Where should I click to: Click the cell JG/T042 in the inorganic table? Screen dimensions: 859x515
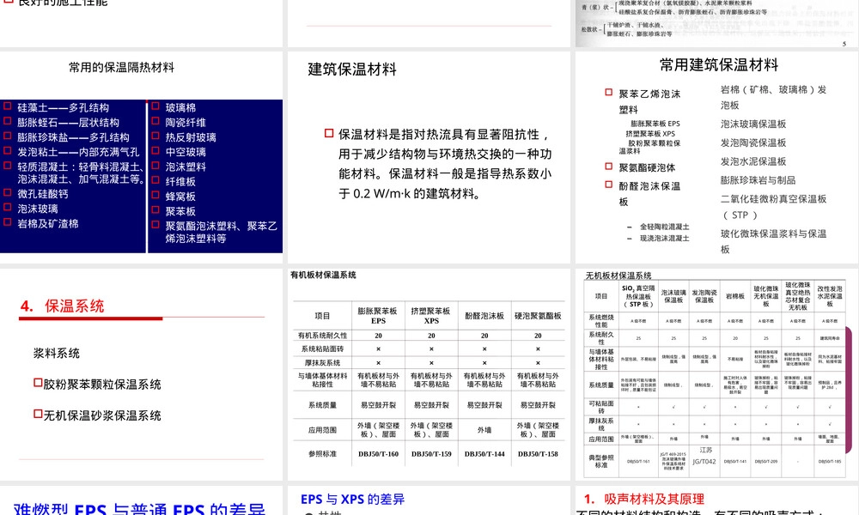(704, 462)
